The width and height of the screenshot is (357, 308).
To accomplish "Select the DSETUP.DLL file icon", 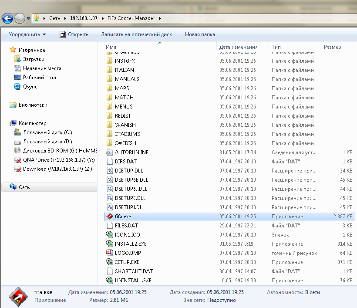I will click(x=110, y=171).
